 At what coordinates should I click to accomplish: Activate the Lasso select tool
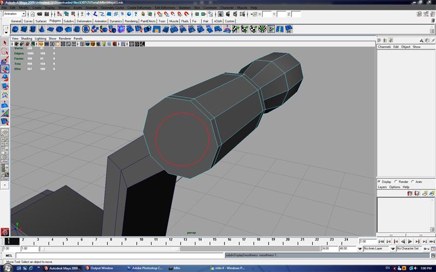pos(5,51)
